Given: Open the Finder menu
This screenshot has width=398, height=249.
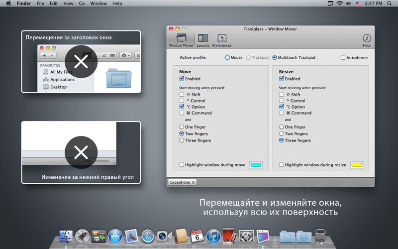Looking at the screenshot, I should click(x=24, y=3).
